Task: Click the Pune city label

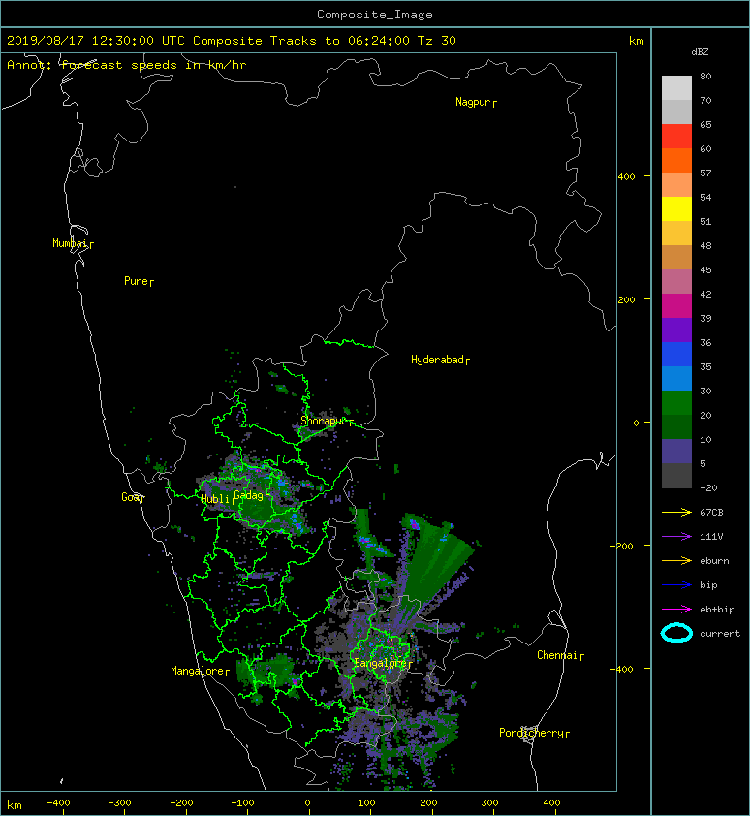Action: [136, 281]
